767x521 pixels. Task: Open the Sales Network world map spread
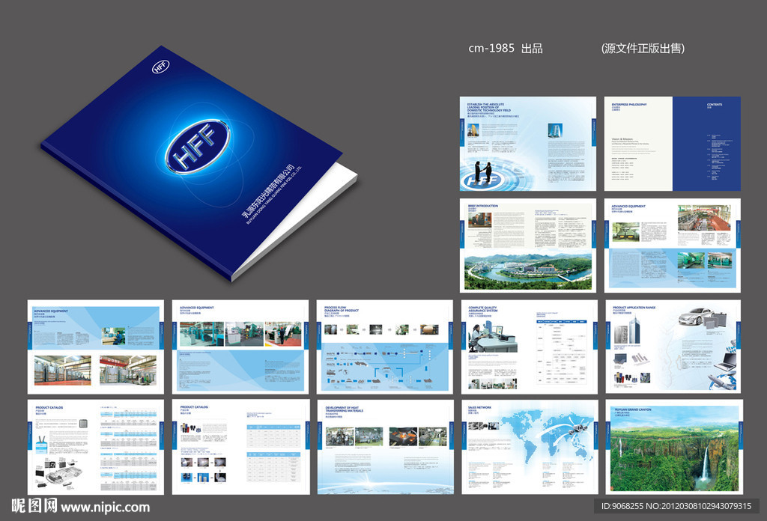tap(530, 447)
